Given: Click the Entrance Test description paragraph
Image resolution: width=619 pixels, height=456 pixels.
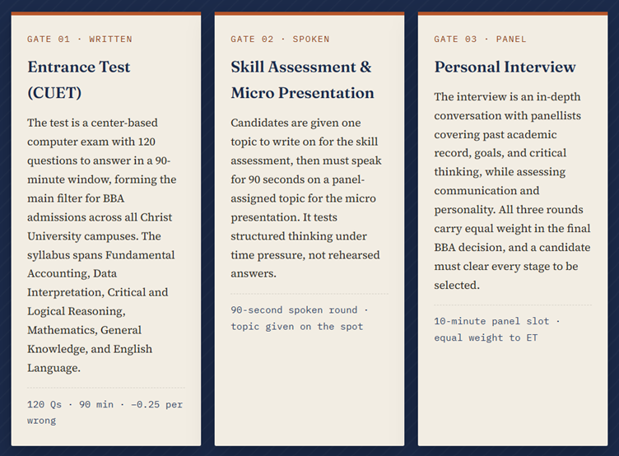Looking at the screenshot, I should coord(102,244).
